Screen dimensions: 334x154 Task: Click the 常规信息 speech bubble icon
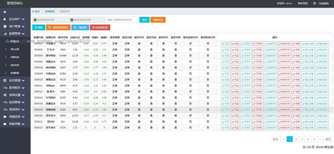pyautogui.click(x=5, y=117)
